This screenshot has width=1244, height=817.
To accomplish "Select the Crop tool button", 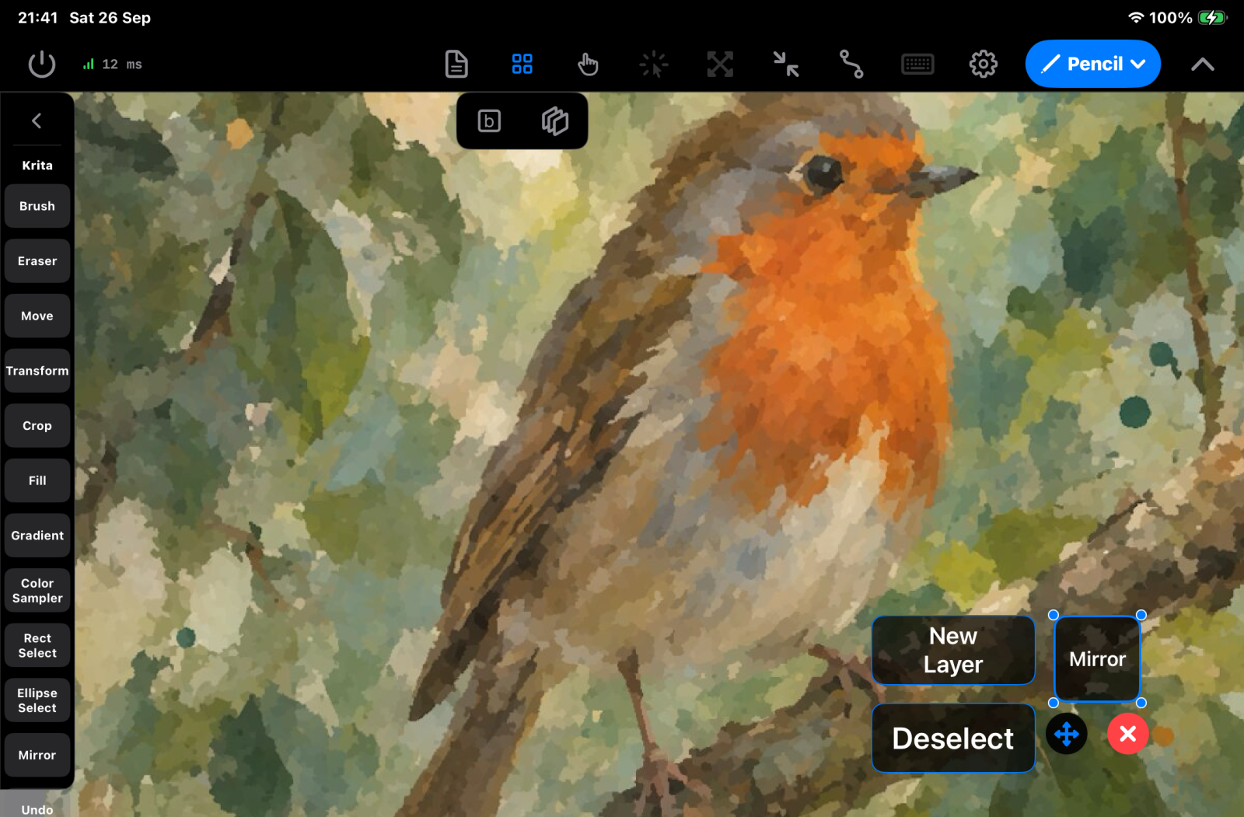I will 37,426.
